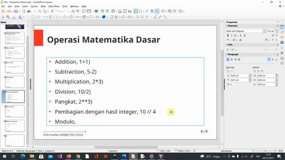285x160 pixels.
Task: Click the Undo arrow icon
Action: [x=58, y=11]
